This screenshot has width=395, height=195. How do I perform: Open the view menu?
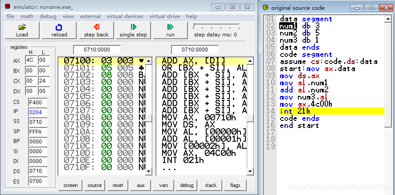pos(68,16)
